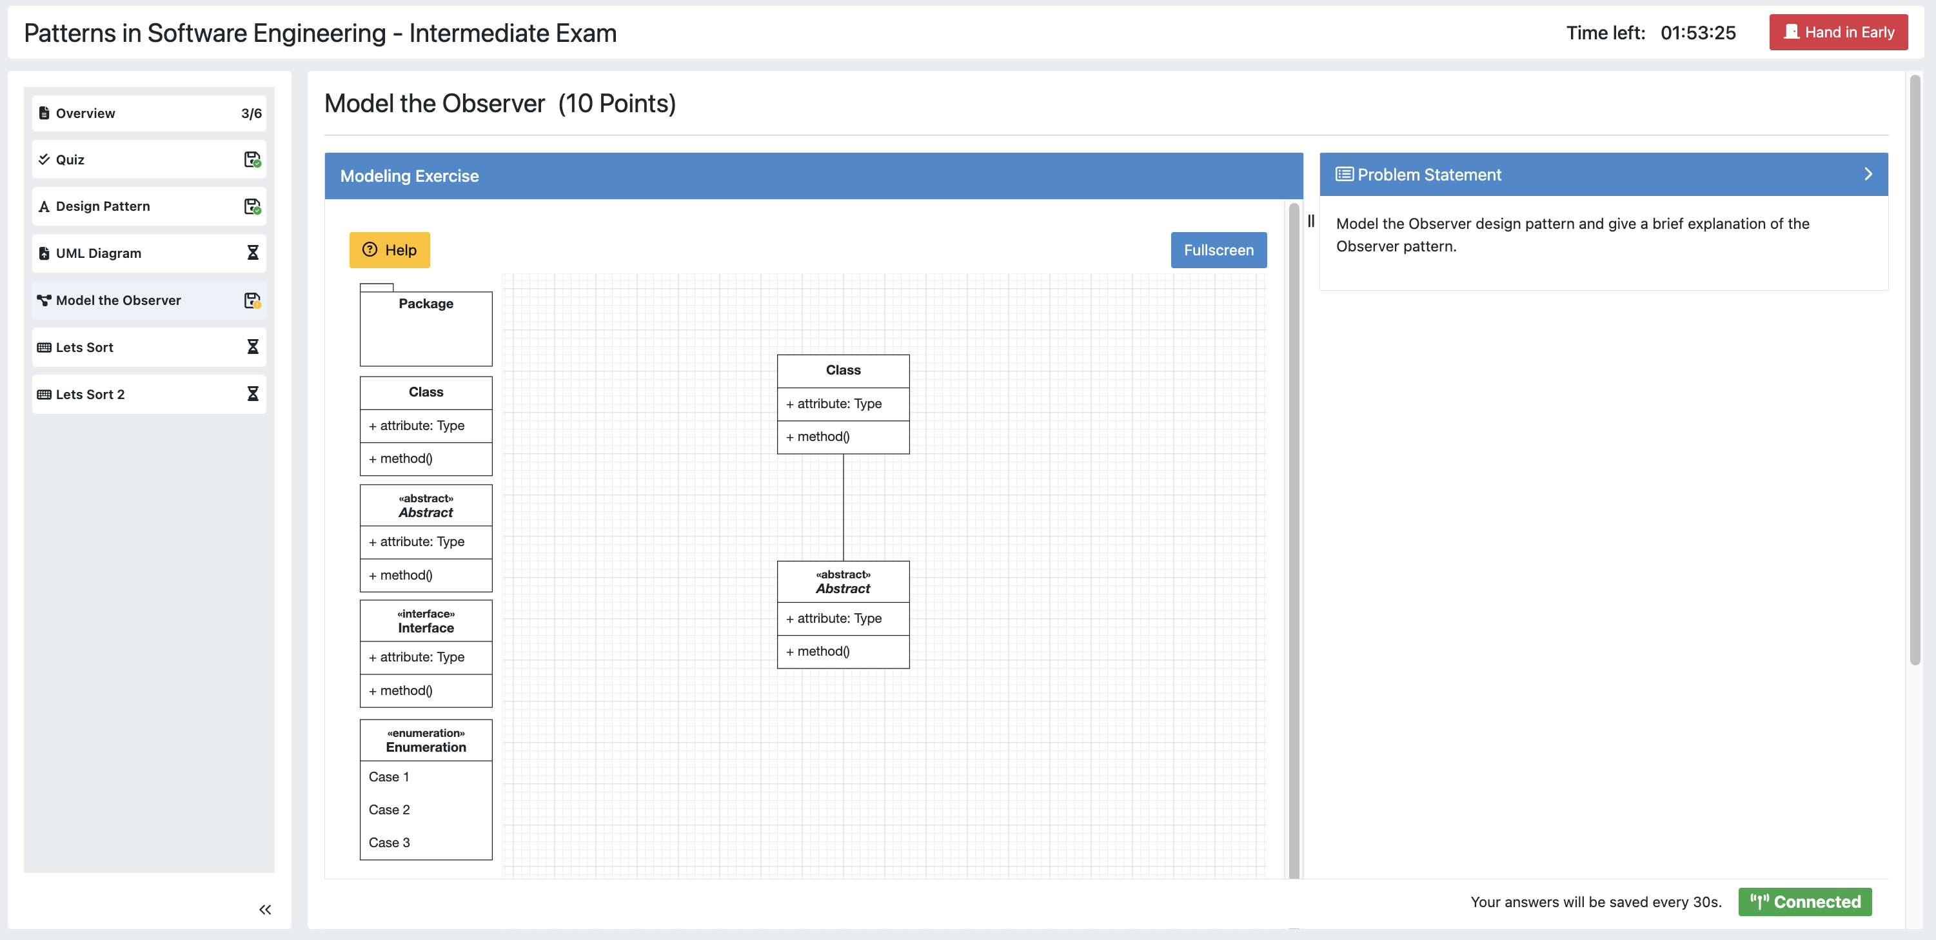This screenshot has height=940, width=1936.
Task: Hand in the exam early
Action: [1839, 32]
